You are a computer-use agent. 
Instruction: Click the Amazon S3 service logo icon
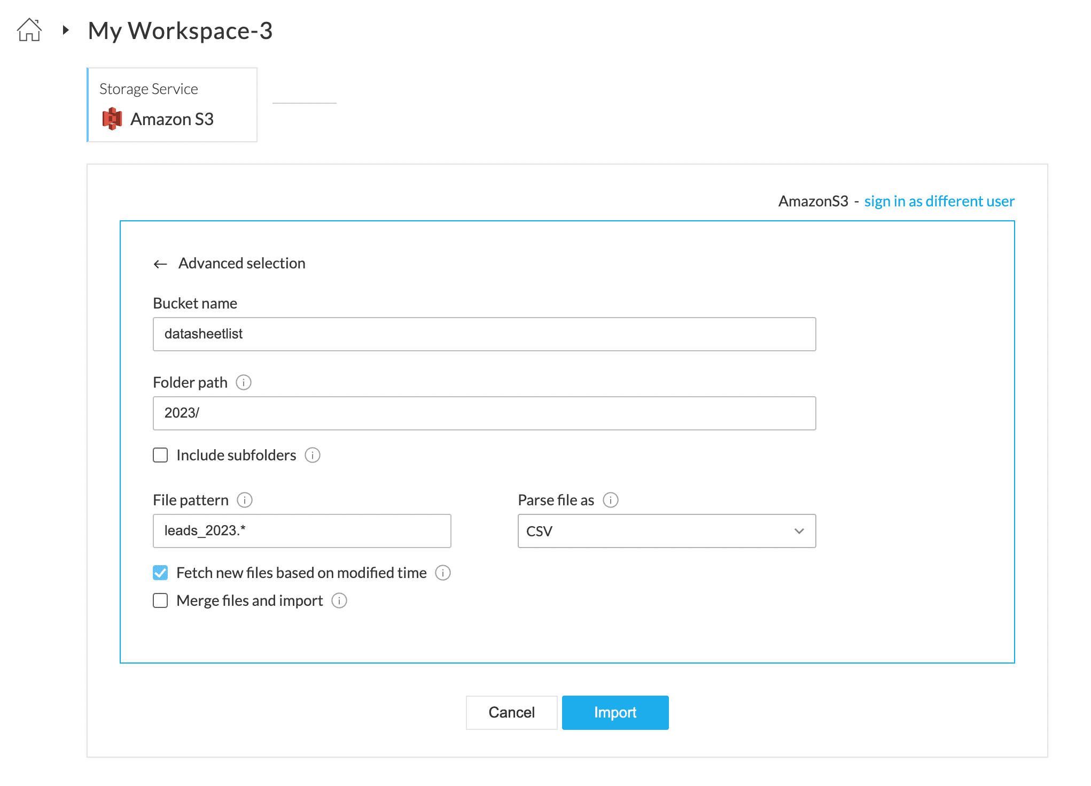(112, 119)
